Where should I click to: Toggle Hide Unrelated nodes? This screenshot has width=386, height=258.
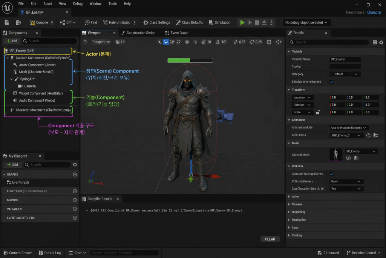click(x=116, y=22)
